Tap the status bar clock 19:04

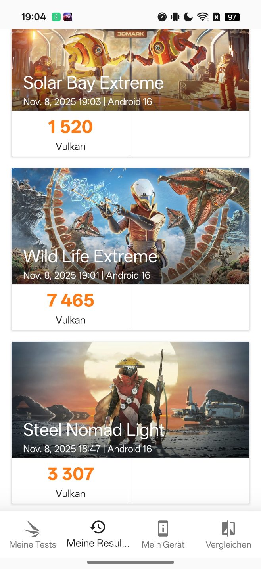(34, 17)
